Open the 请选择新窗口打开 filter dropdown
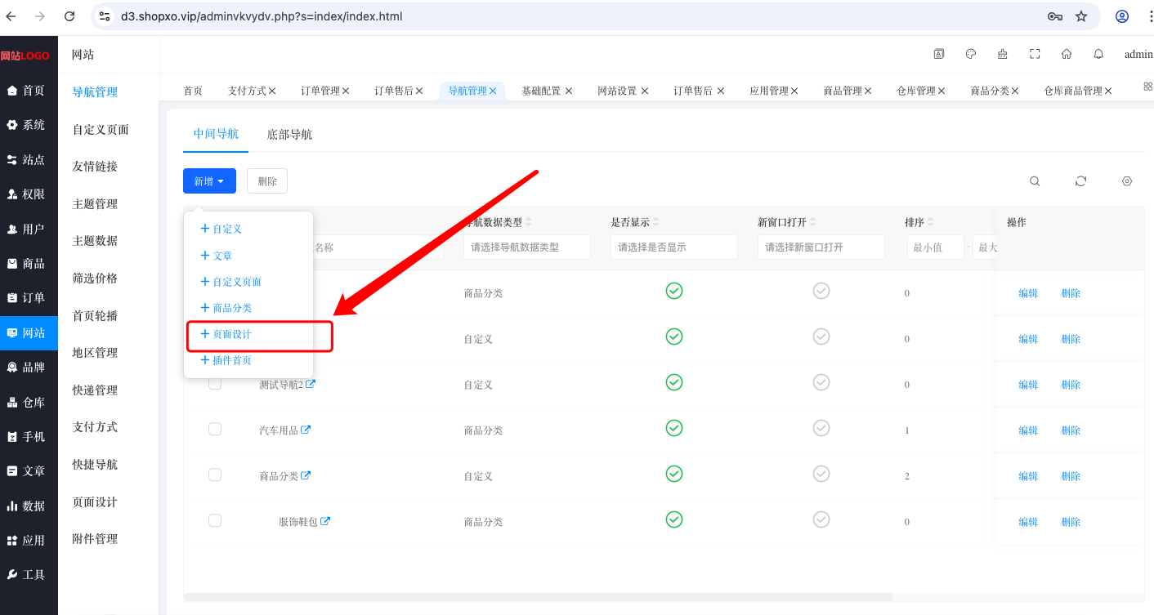The width and height of the screenshot is (1154, 615). click(821, 247)
